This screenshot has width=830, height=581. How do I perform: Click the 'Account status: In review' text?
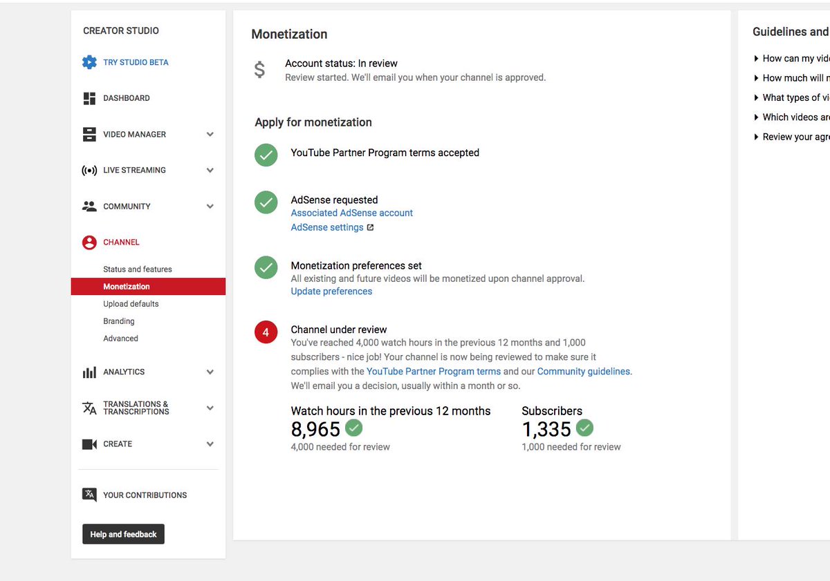tap(341, 64)
